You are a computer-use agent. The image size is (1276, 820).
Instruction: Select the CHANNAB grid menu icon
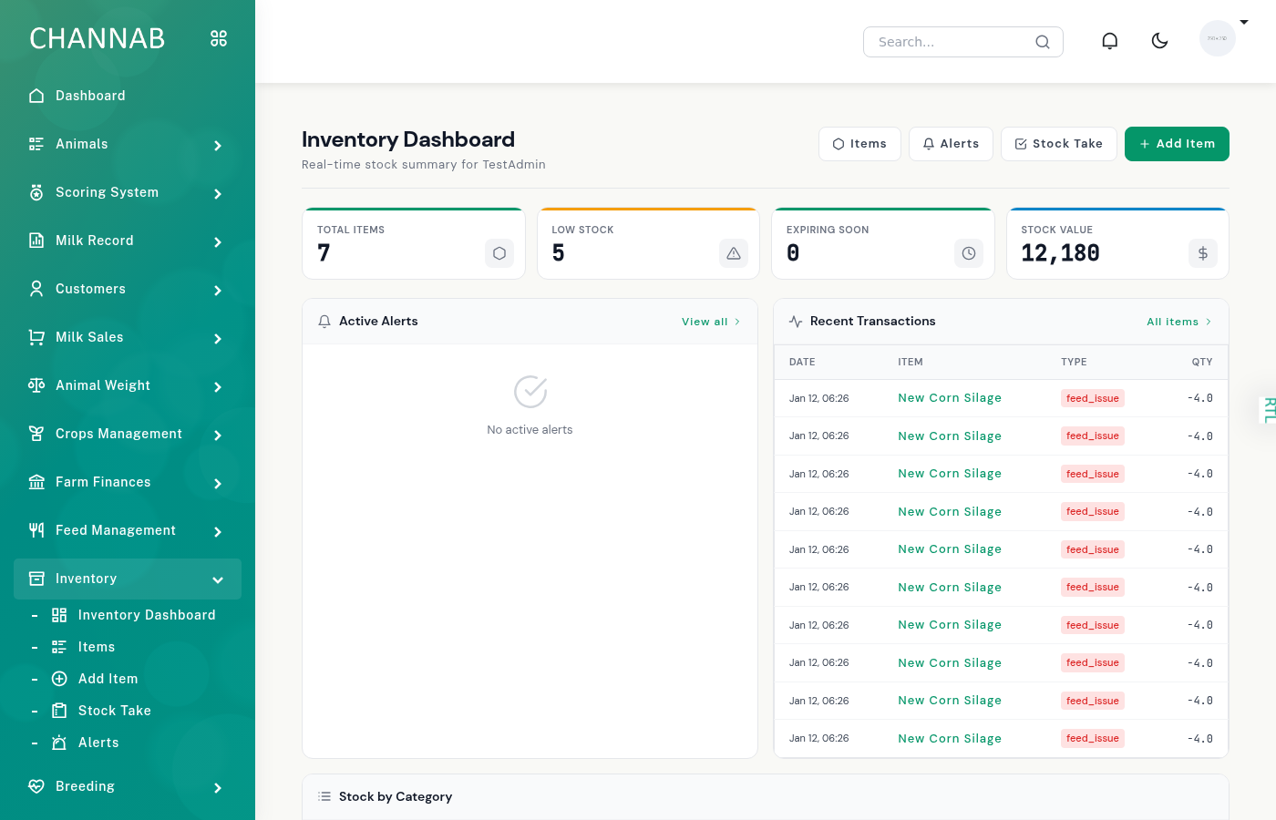[218, 38]
